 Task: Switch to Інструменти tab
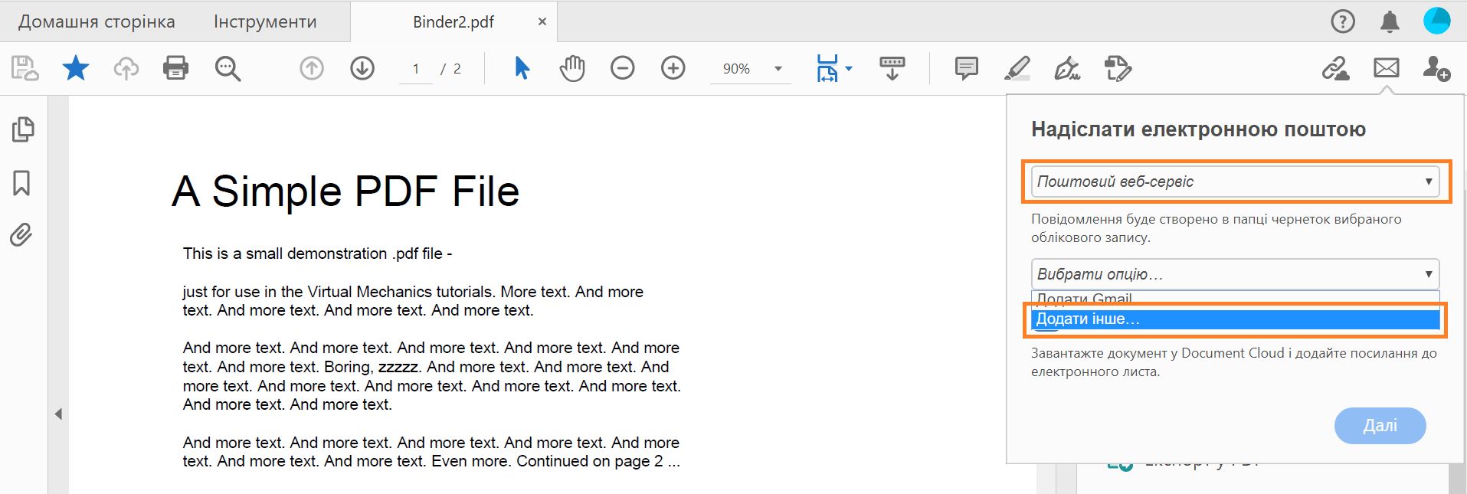click(x=265, y=21)
